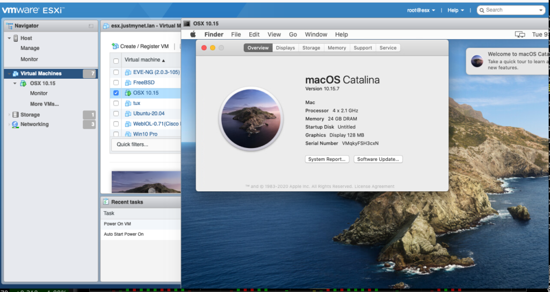550x292 pixels.
Task: Open the Quick filters dropdown
Action: 146,145
